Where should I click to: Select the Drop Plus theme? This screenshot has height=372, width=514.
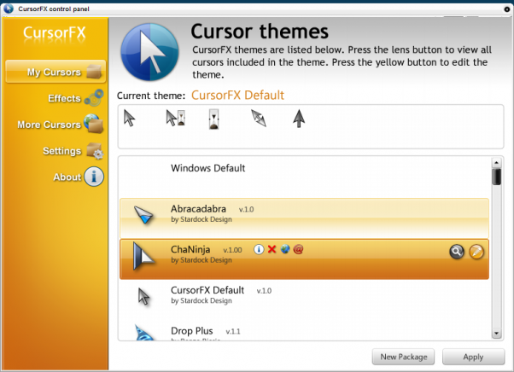click(304, 330)
